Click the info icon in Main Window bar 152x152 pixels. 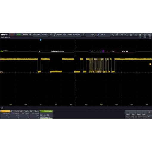(x=140, y=38)
